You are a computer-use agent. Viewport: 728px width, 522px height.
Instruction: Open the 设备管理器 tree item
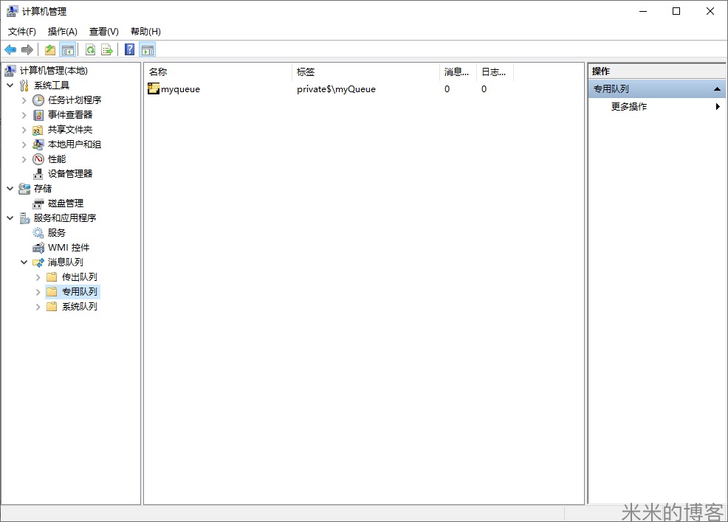pyautogui.click(x=70, y=174)
